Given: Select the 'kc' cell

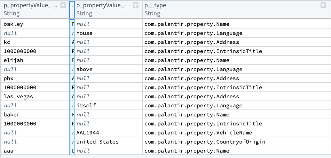Looking at the screenshot, I should click(8, 42).
